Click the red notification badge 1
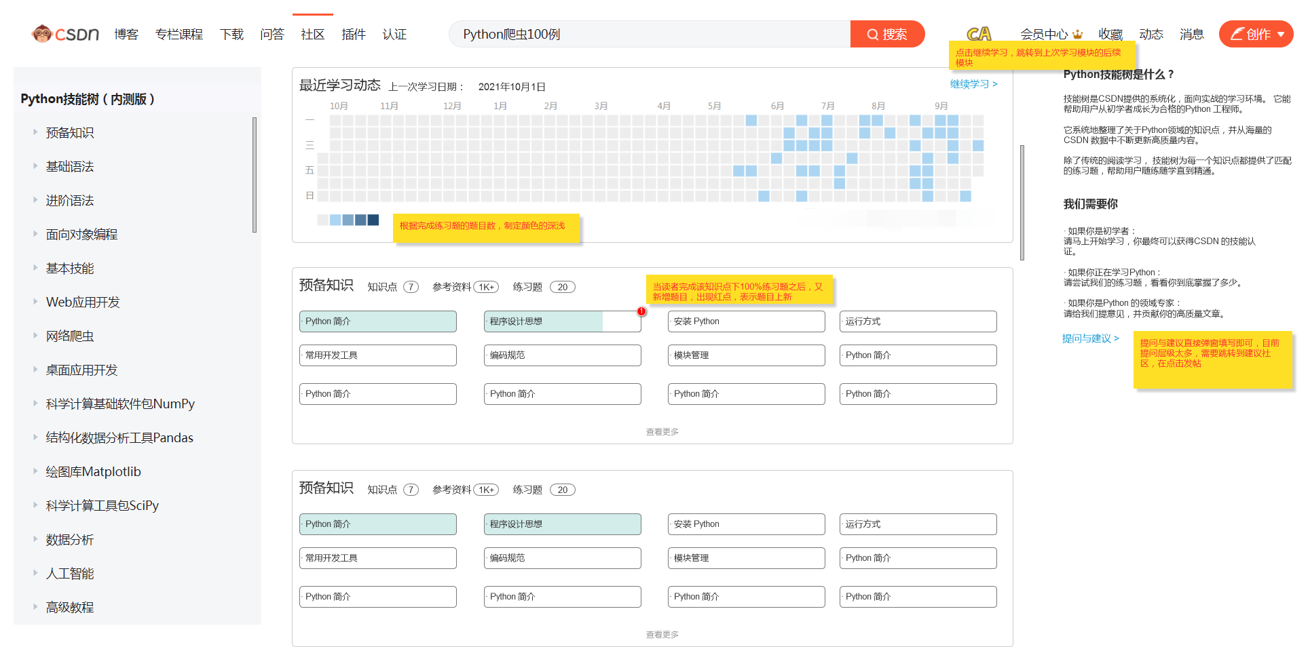The height and width of the screenshot is (647, 1310). coord(641,311)
